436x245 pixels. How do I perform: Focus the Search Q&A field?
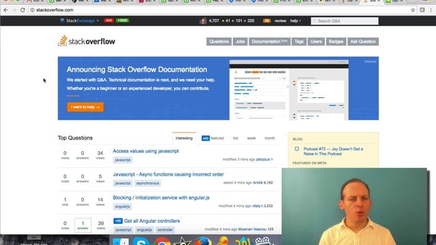345,21
